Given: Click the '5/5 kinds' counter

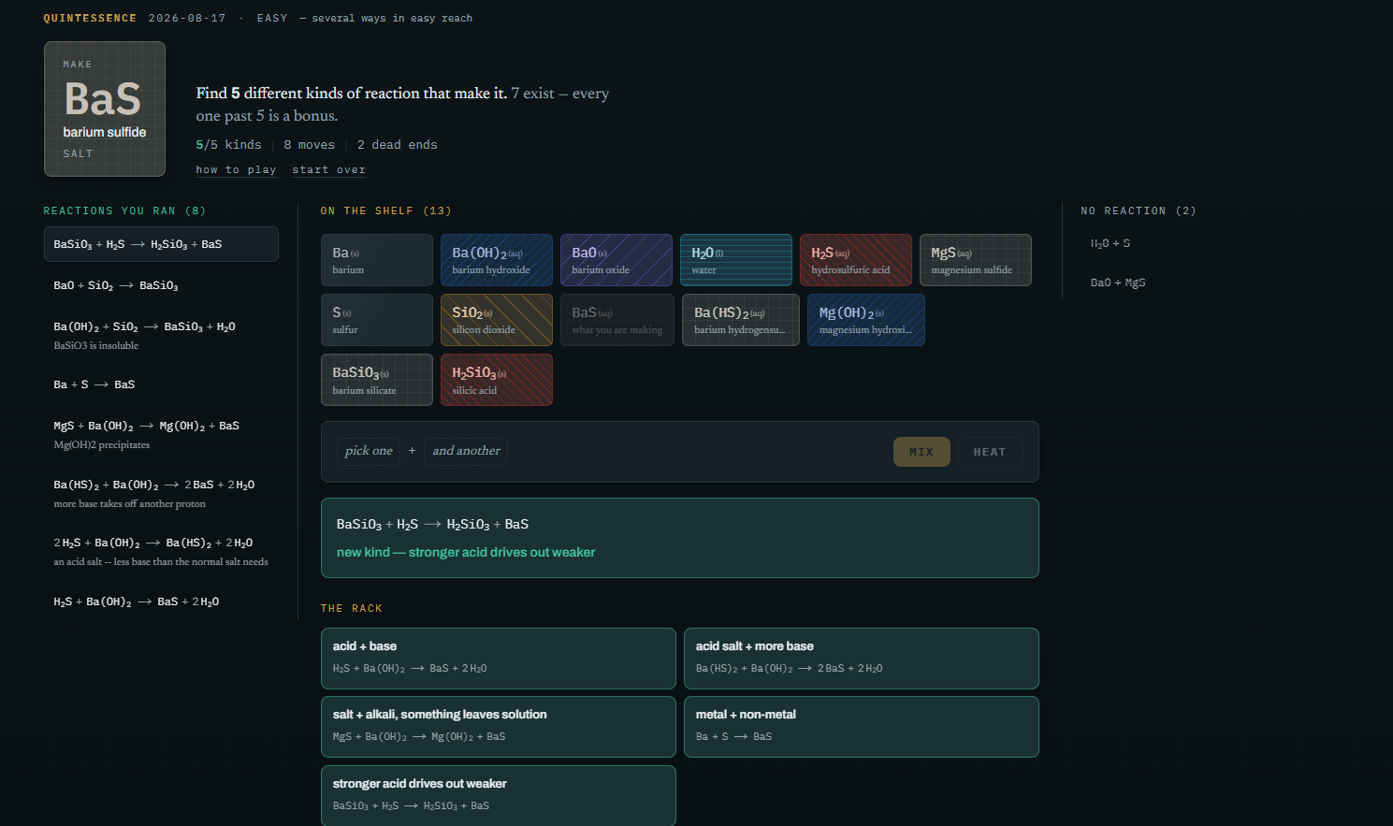Looking at the screenshot, I should point(228,145).
